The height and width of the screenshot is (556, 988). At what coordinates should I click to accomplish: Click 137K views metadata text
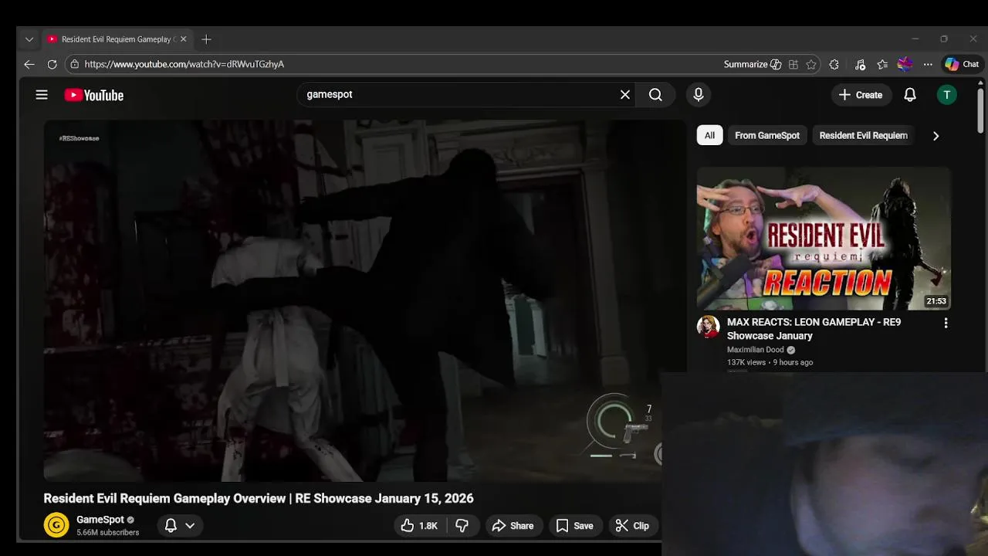tap(746, 362)
